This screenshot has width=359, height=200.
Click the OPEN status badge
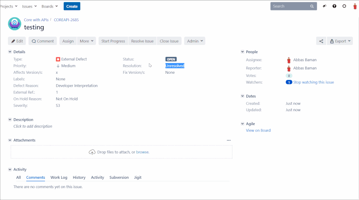tap(171, 59)
